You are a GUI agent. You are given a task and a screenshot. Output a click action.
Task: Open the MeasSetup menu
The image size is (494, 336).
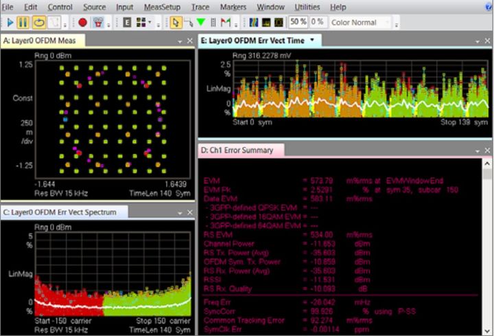162,7
